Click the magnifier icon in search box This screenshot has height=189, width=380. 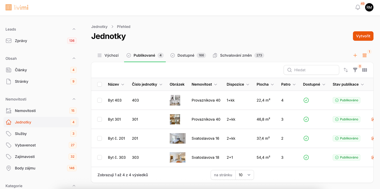click(x=290, y=70)
